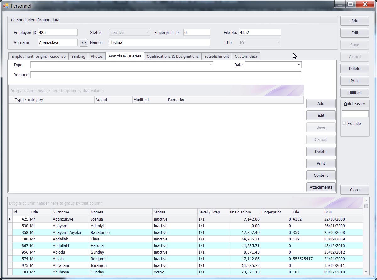The height and width of the screenshot is (280, 377).
Task: Click the Content button
Action: [320, 175]
